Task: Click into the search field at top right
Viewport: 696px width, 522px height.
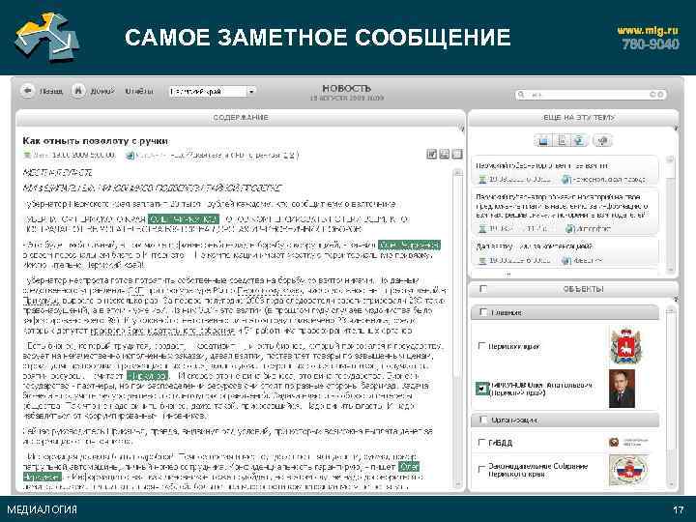Action: point(591,95)
